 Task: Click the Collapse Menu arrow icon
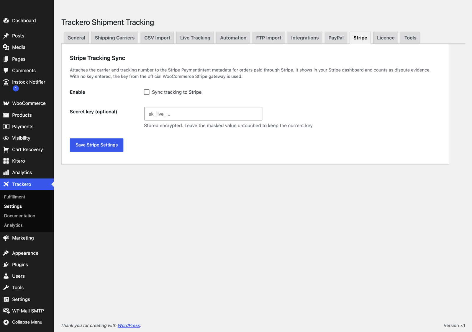pyautogui.click(x=6, y=322)
